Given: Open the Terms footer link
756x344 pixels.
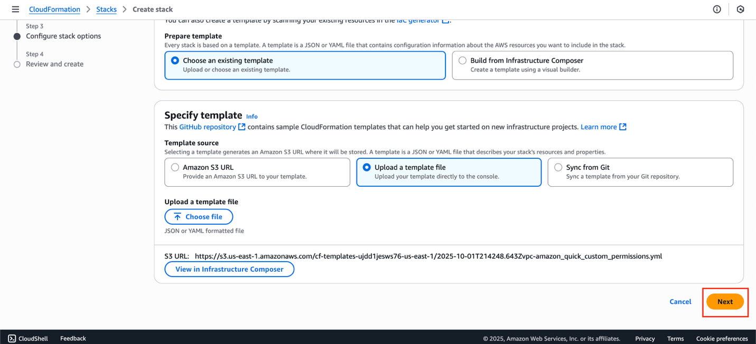Looking at the screenshot, I should (x=676, y=339).
